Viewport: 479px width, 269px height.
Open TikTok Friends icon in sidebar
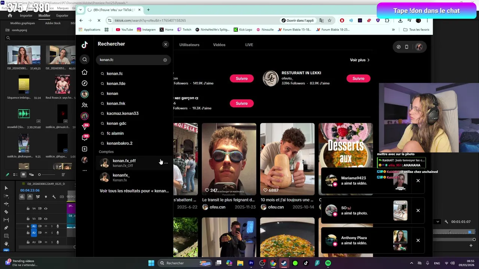pyautogui.click(x=85, y=105)
